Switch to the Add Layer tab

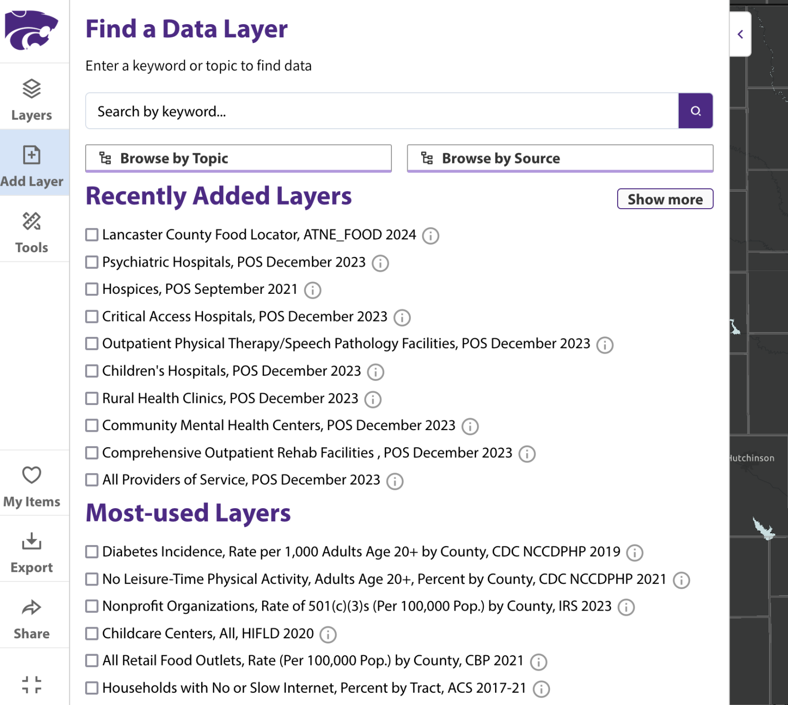click(x=32, y=163)
